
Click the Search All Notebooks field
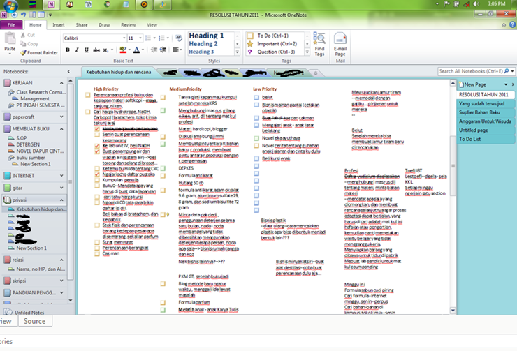click(470, 71)
